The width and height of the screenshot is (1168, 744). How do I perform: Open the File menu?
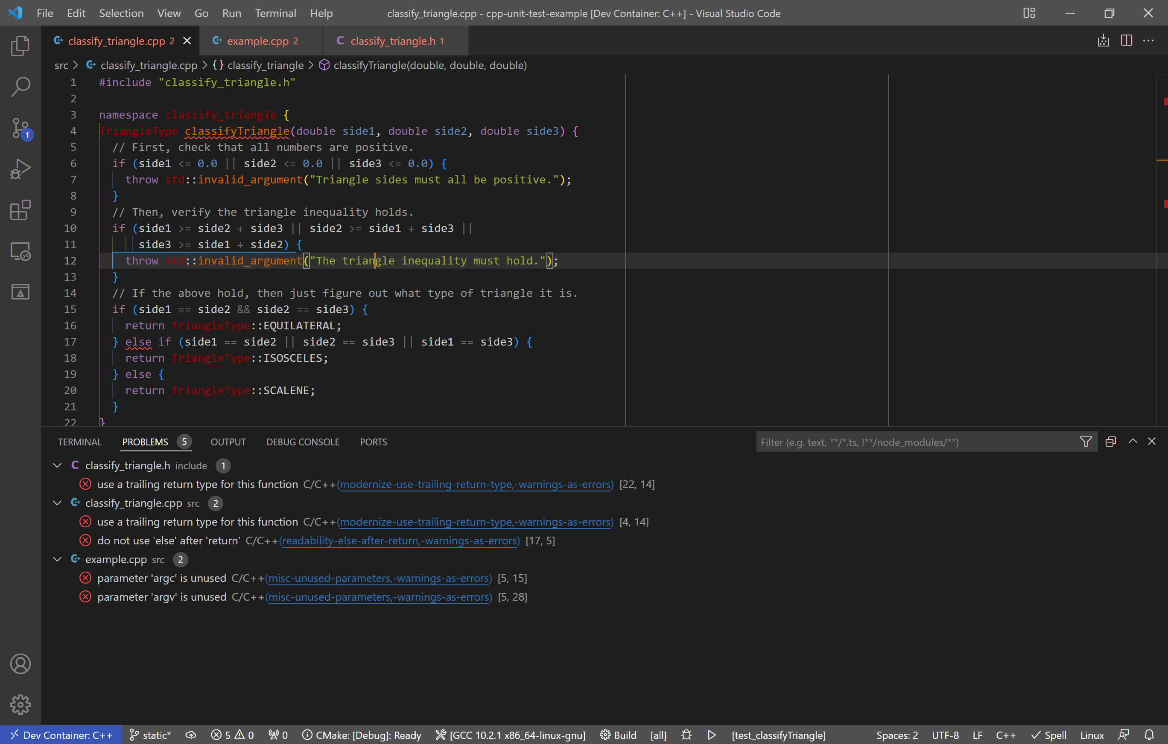[45, 13]
